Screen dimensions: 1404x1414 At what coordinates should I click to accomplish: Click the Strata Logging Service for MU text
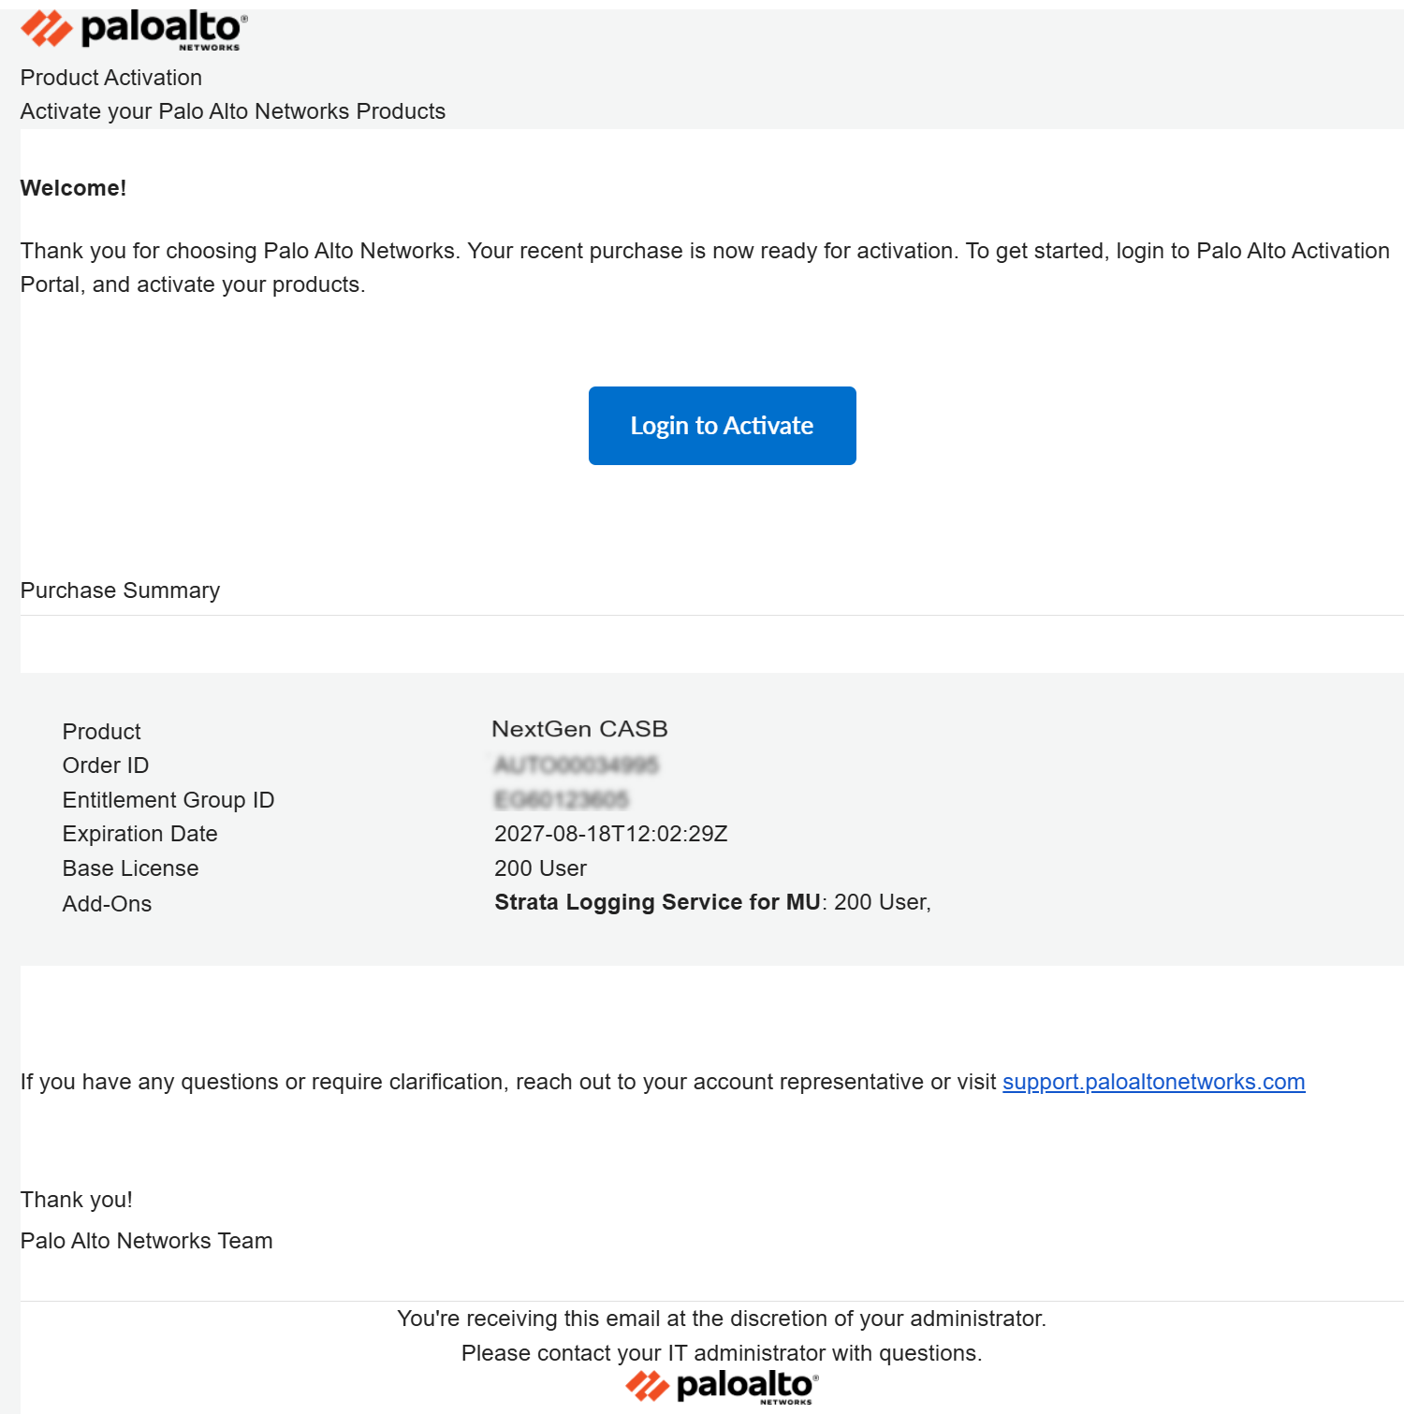(x=657, y=902)
